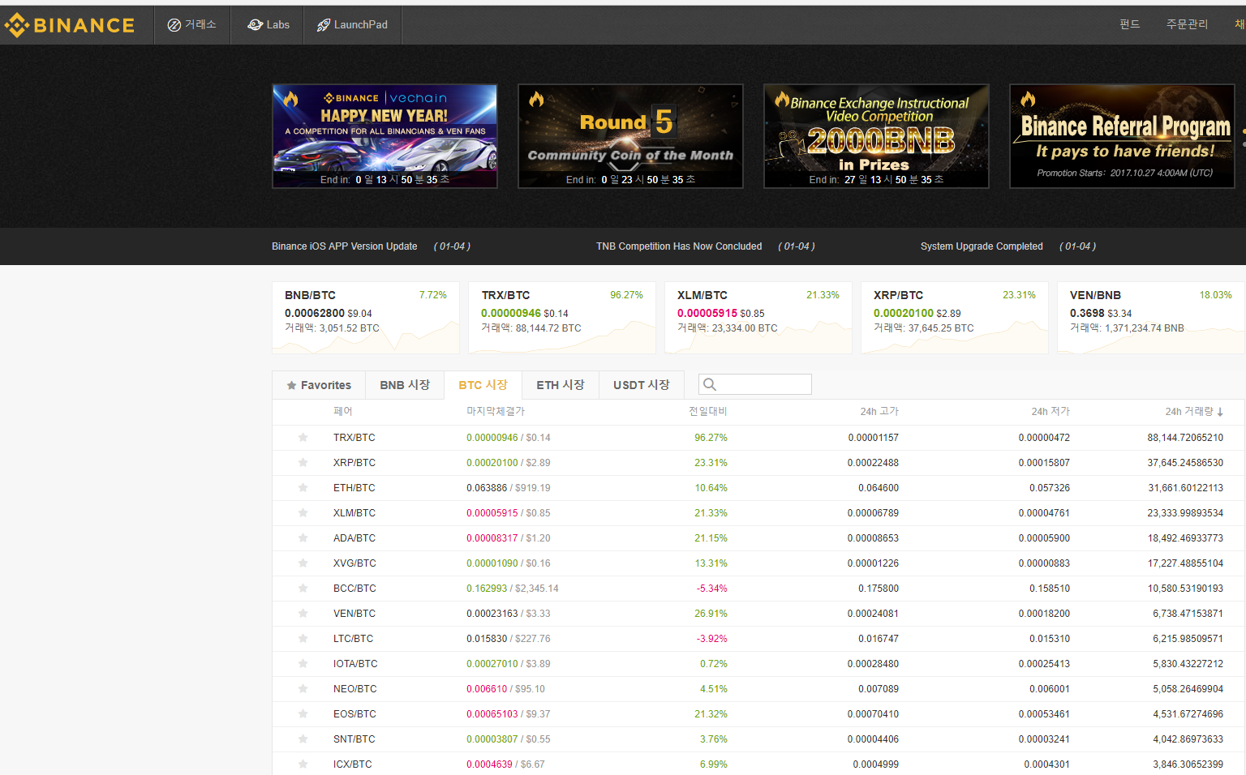Select the NEO/BTC pair in table
Viewport: 1246px width, 775px height.
click(355, 689)
